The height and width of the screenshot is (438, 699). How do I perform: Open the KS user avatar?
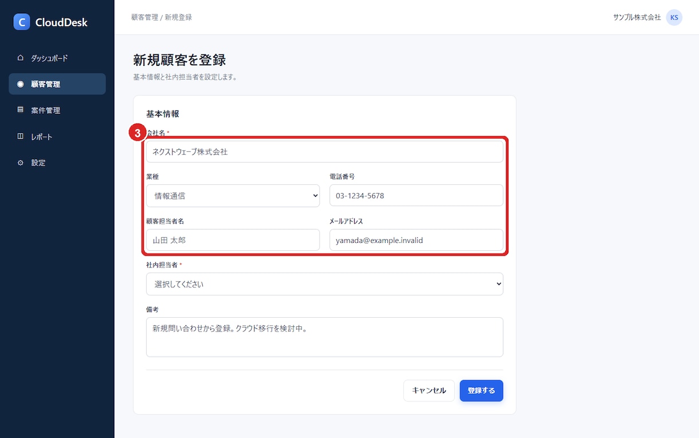point(674,18)
